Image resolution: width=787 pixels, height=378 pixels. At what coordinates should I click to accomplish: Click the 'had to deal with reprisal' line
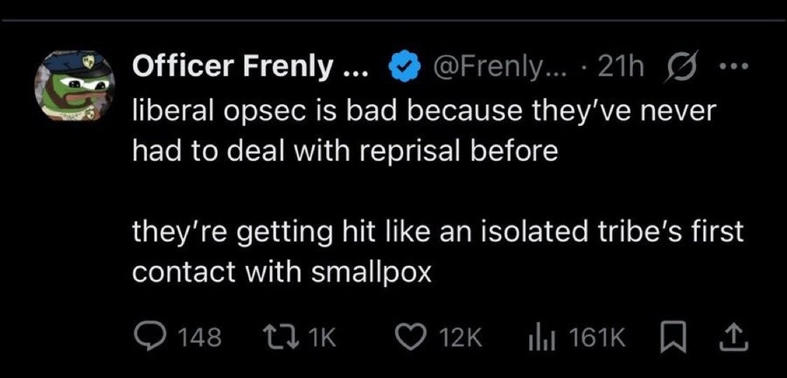click(x=344, y=150)
